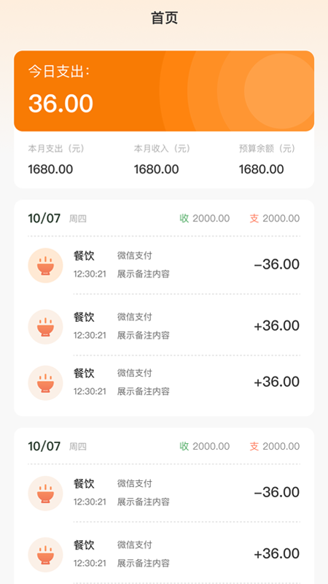The image size is (328, 584).
Task: Open the 微信支付 label of second group's +36.00 entry
Action: 135,545
